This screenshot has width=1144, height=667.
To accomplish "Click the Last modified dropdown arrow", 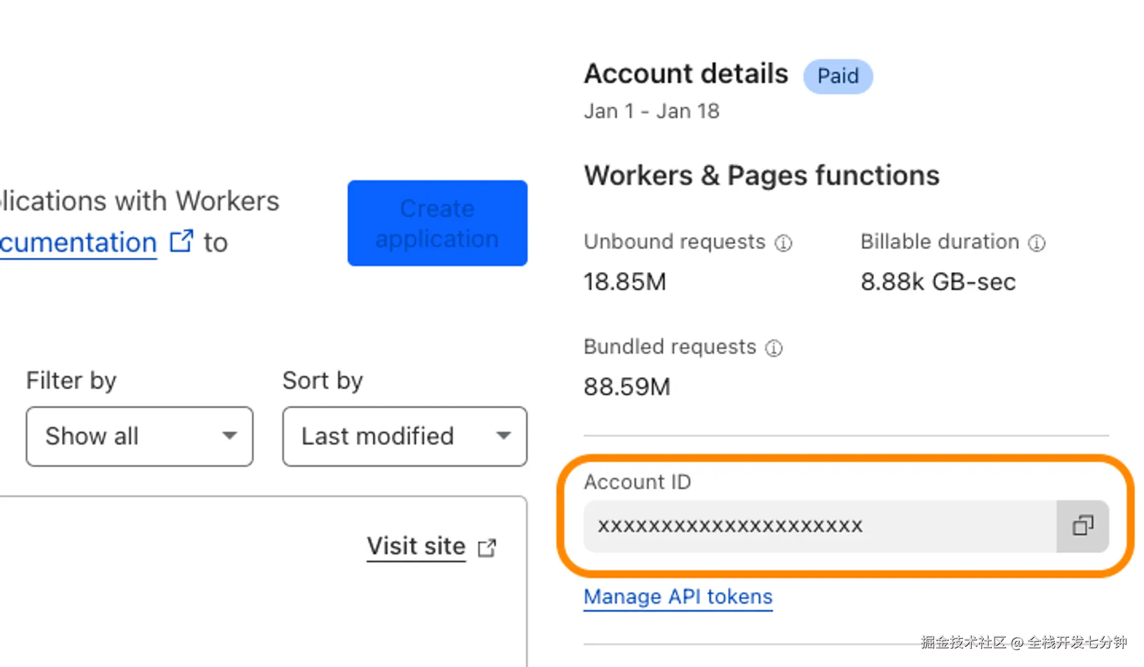I will 503,436.
